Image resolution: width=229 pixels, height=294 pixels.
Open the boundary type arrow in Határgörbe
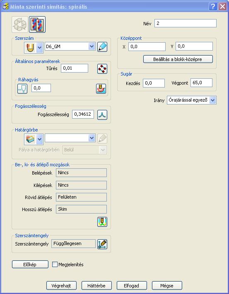point(39,139)
